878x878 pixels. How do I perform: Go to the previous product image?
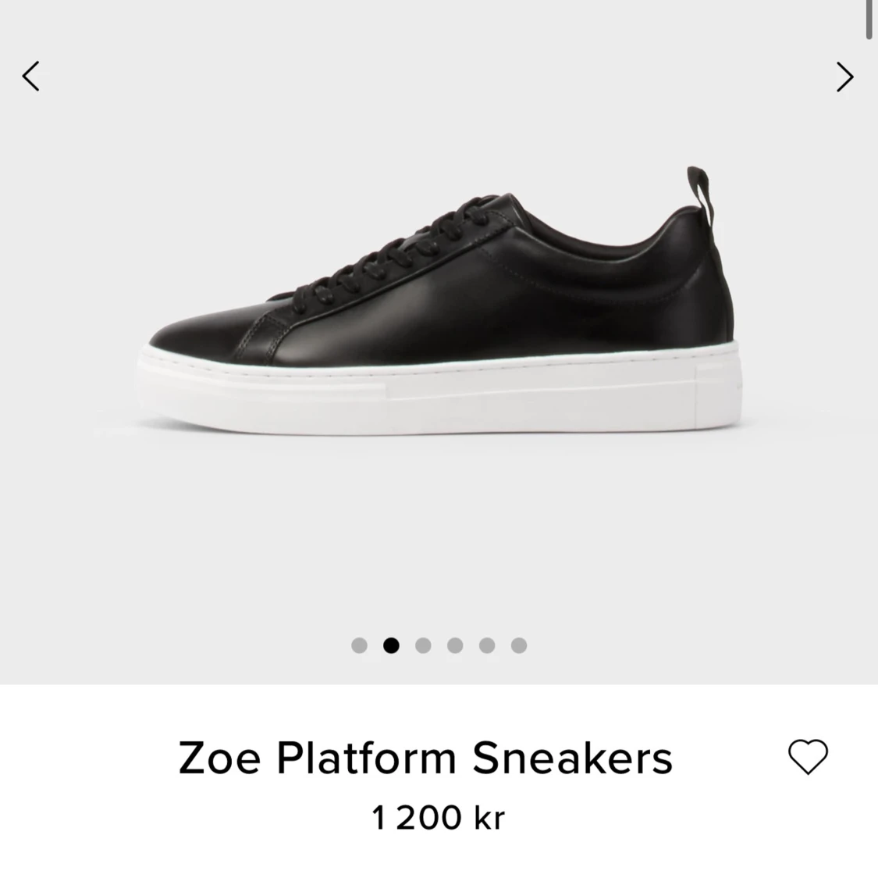pyautogui.click(x=30, y=77)
